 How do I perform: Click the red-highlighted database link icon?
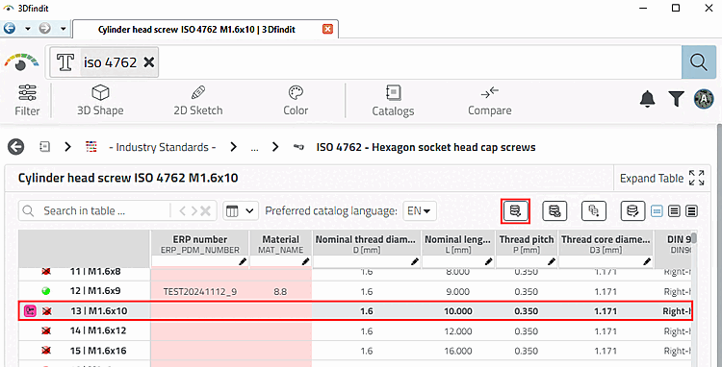point(515,211)
